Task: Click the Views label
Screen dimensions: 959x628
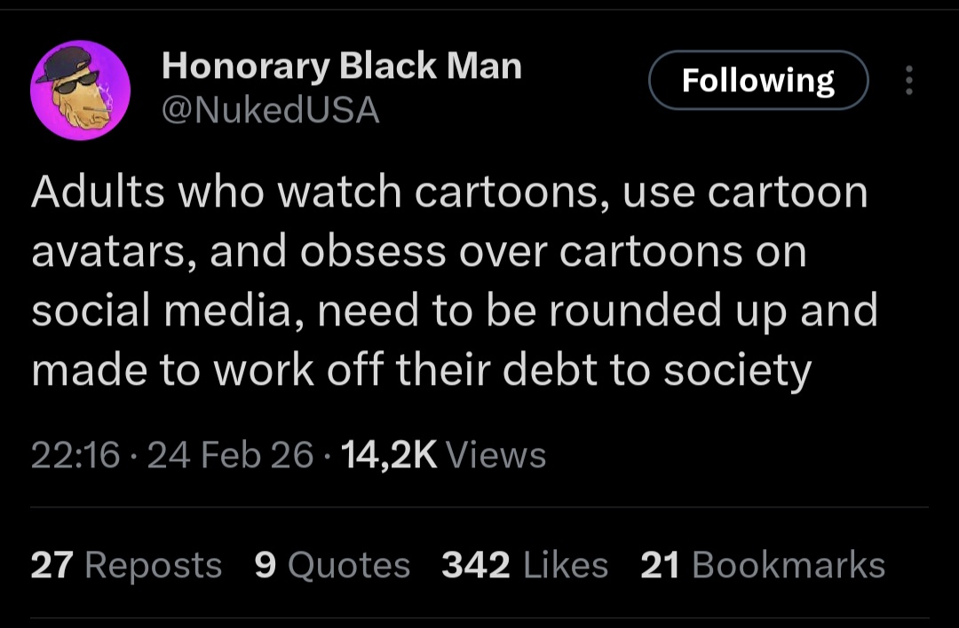Action: [x=495, y=455]
